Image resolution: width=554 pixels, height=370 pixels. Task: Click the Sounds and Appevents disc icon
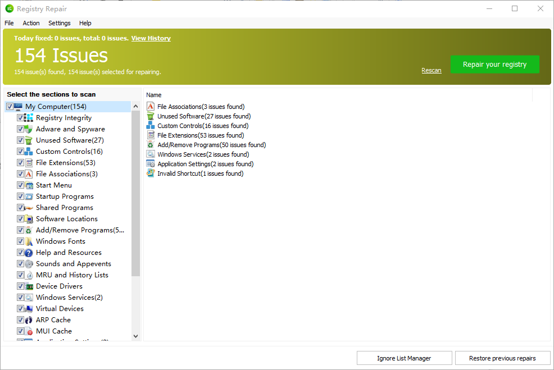click(x=29, y=264)
